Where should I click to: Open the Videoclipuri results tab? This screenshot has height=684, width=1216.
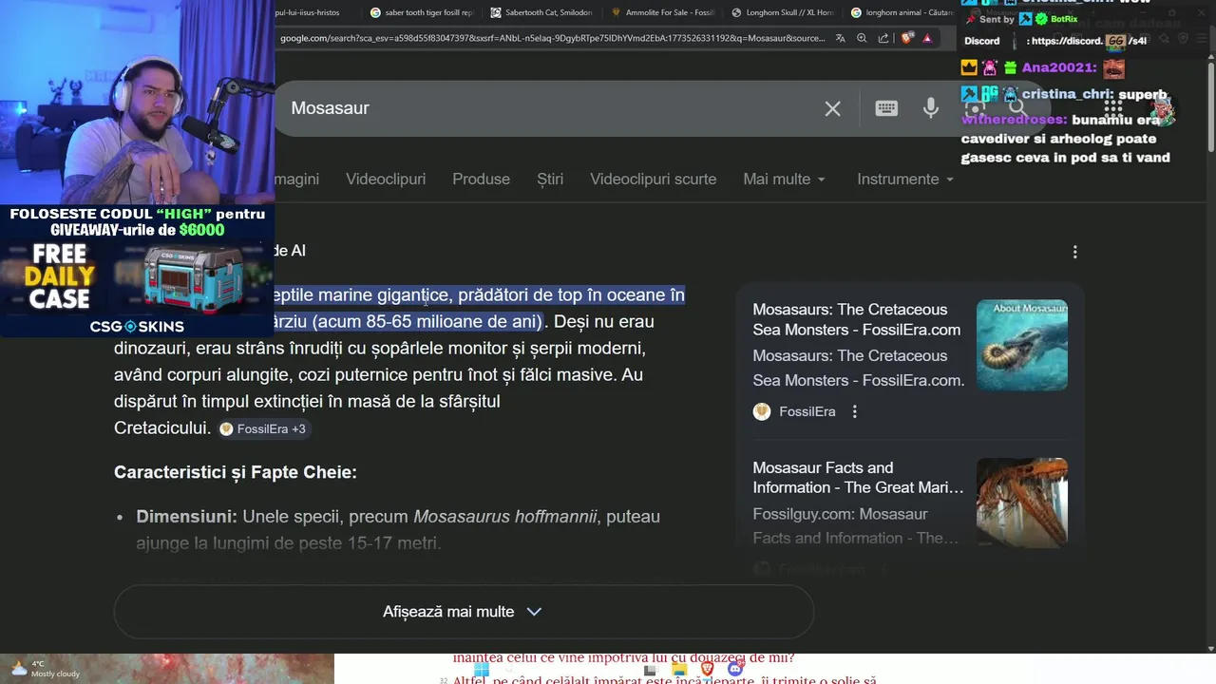click(386, 179)
